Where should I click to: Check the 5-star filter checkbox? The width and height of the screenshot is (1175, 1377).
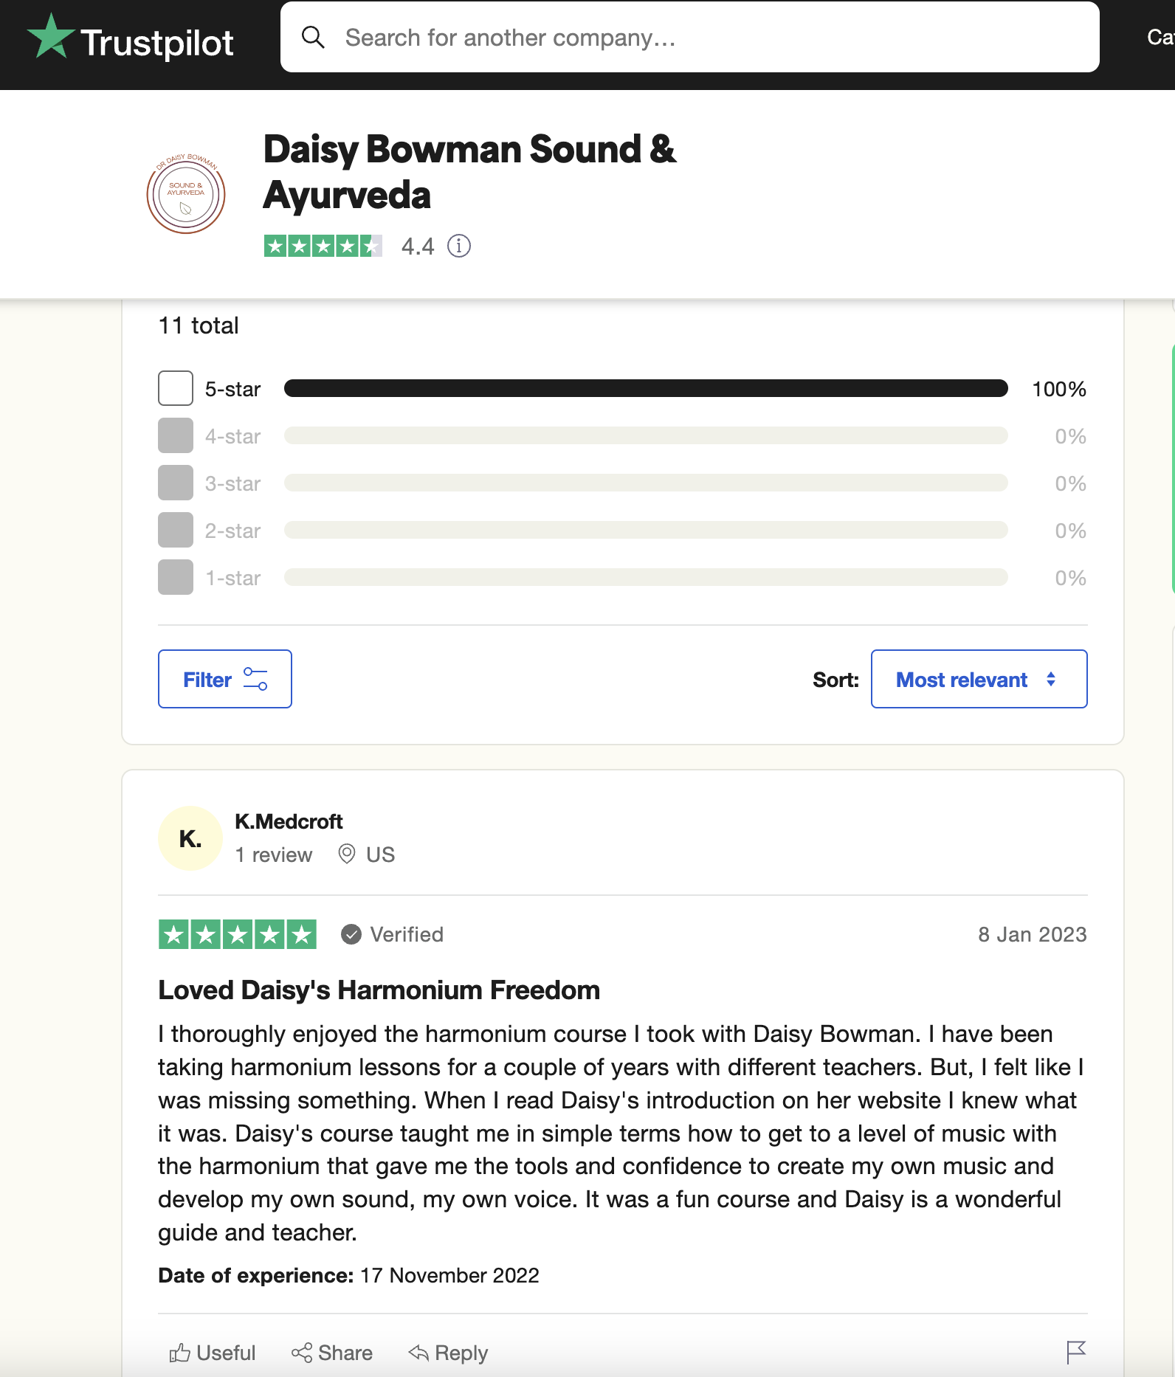pos(176,388)
